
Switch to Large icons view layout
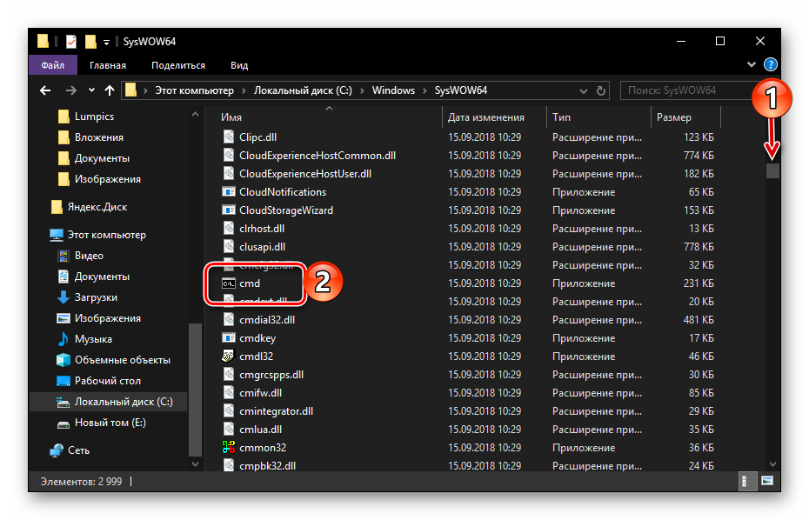tap(767, 482)
